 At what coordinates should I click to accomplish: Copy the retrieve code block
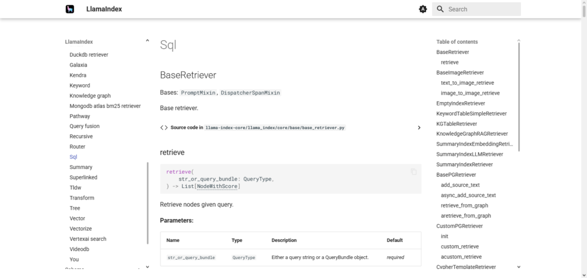click(413, 172)
